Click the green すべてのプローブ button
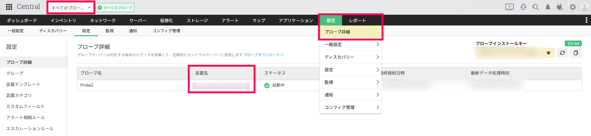This screenshot has width=591, height=136. (x=115, y=8)
